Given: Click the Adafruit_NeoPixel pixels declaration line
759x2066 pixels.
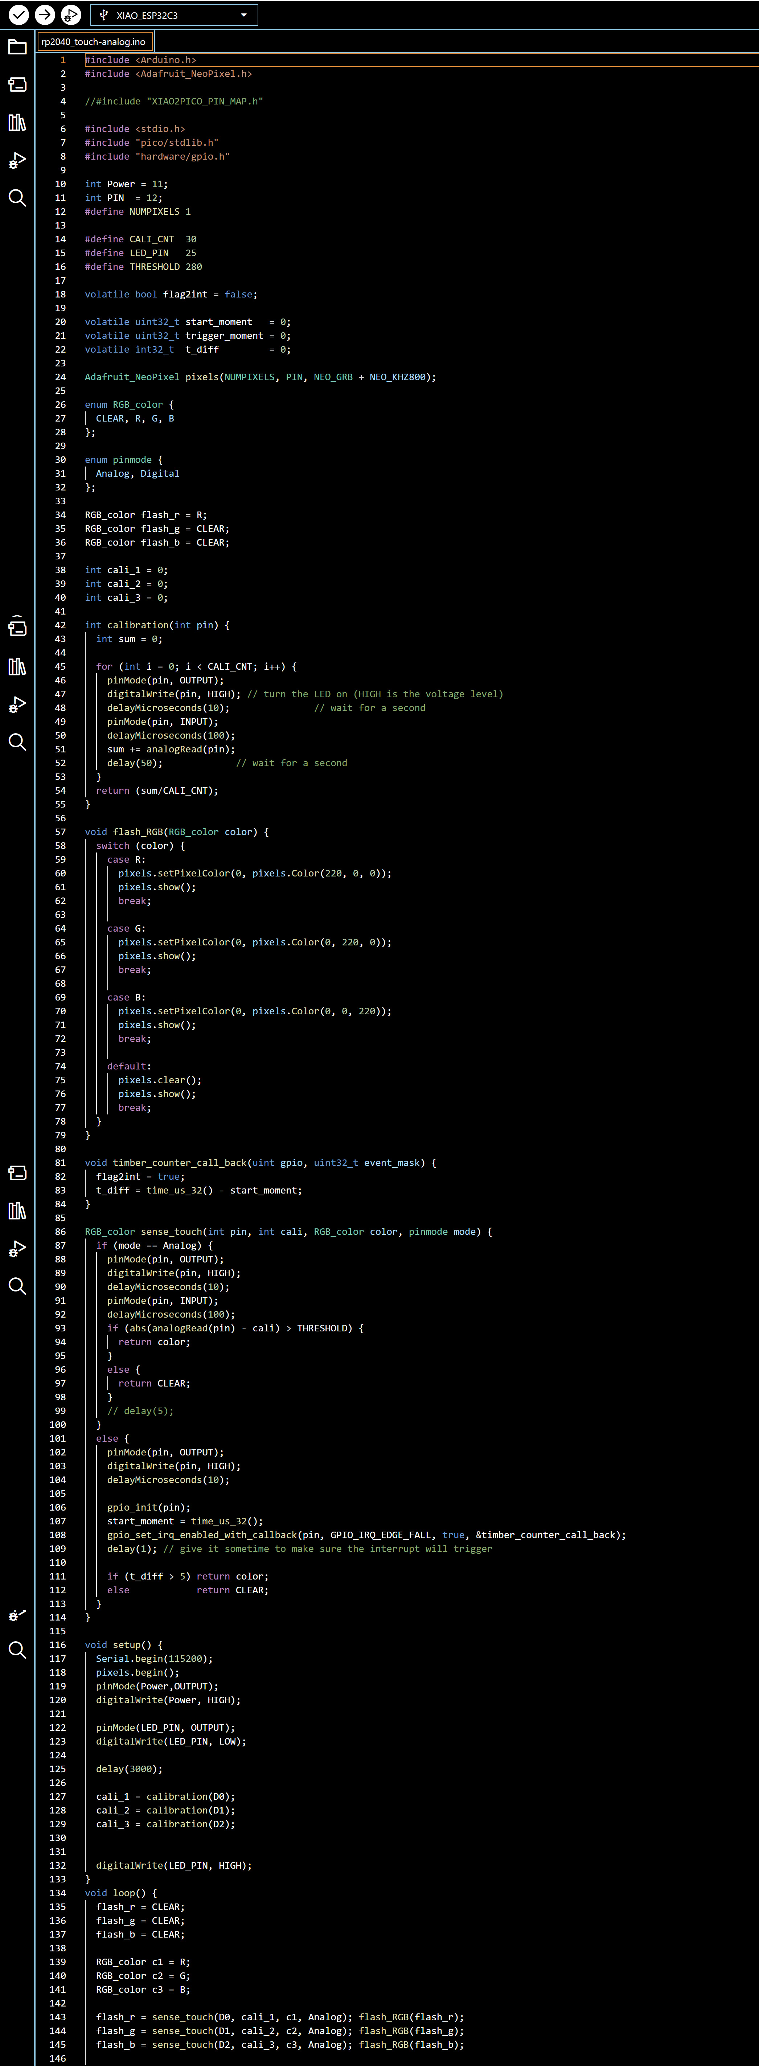Looking at the screenshot, I should pyautogui.click(x=261, y=377).
